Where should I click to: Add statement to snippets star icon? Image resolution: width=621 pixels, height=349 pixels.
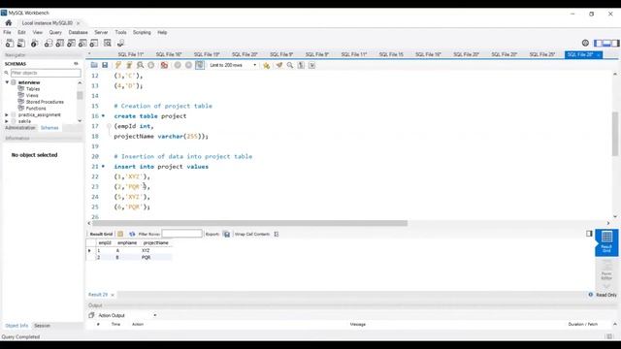click(266, 65)
